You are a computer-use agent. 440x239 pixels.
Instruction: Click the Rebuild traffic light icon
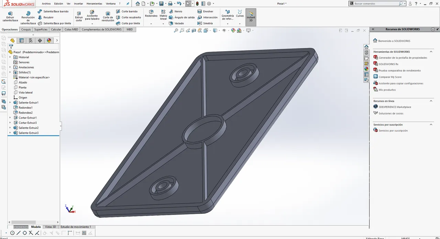point(197,3)
